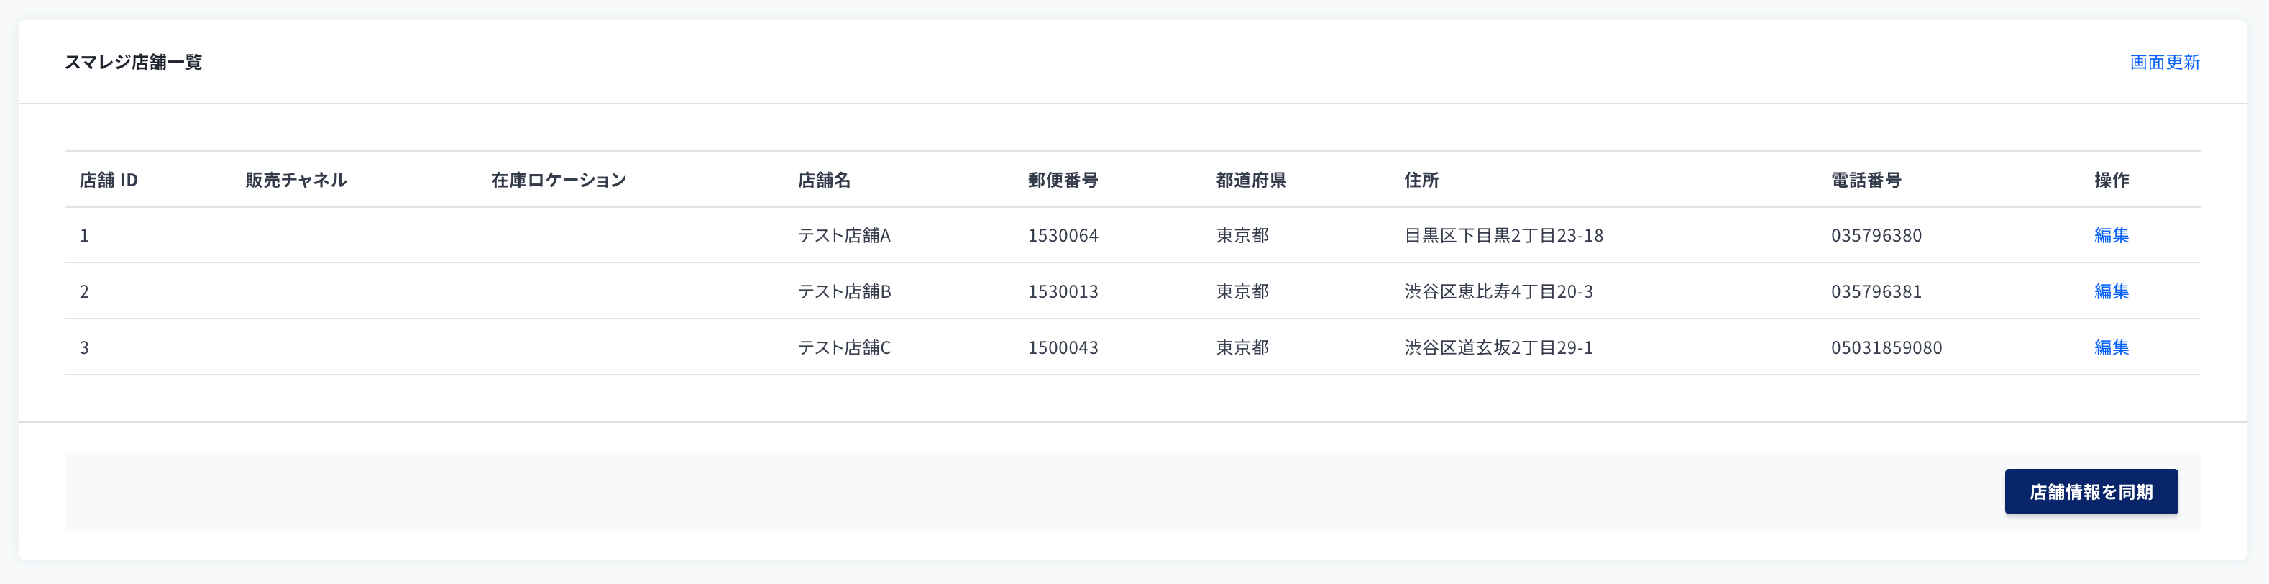Image resolution: width=2269 pixels, height=584 pixels.
Task: Select address 目黒区下目黒2丁目23-18
Action: [1503, 235]
